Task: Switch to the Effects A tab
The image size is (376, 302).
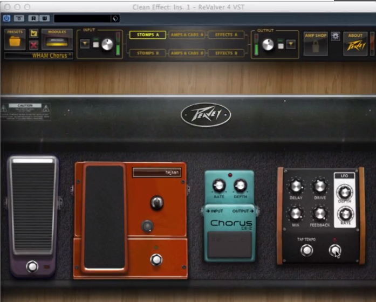Action: (226, 35)
